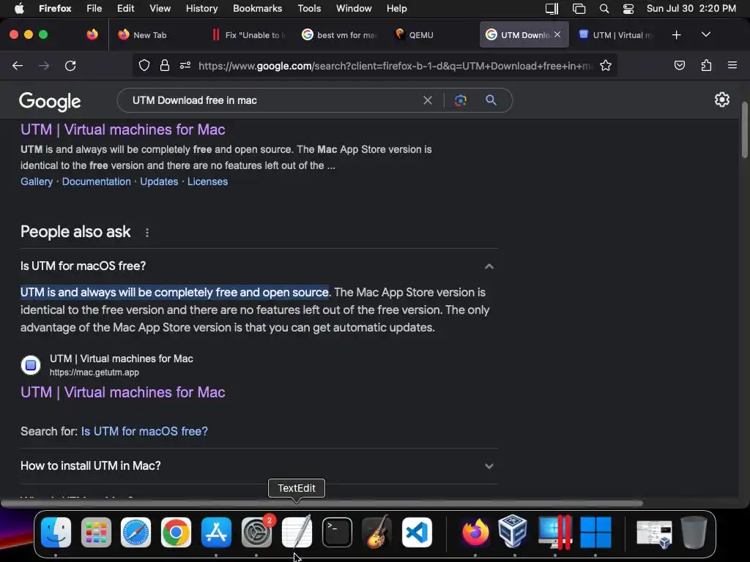Screen dimensions: 750x562
Task: Clear the Google search box with X
Action: [428, 100]
